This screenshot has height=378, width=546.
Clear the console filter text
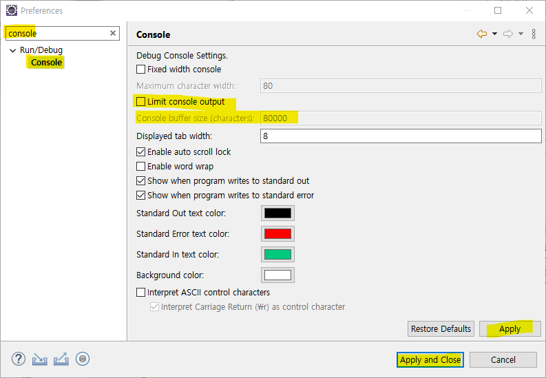pos(113,33)
